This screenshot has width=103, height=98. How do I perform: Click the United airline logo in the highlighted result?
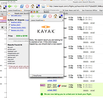click(59, 86)
